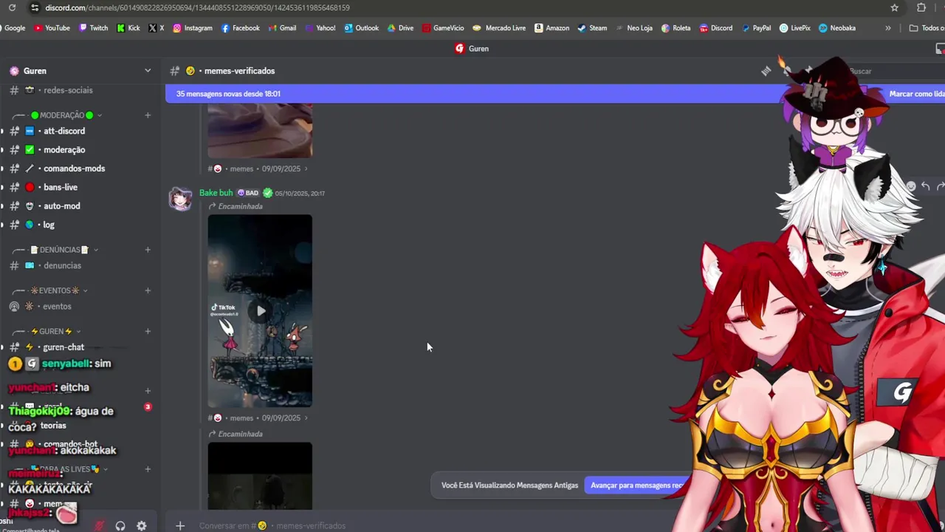Image resolution: width=945 pixels, height=532 pixels.
Task: Collapse the GUREN category
Action: 55,331
